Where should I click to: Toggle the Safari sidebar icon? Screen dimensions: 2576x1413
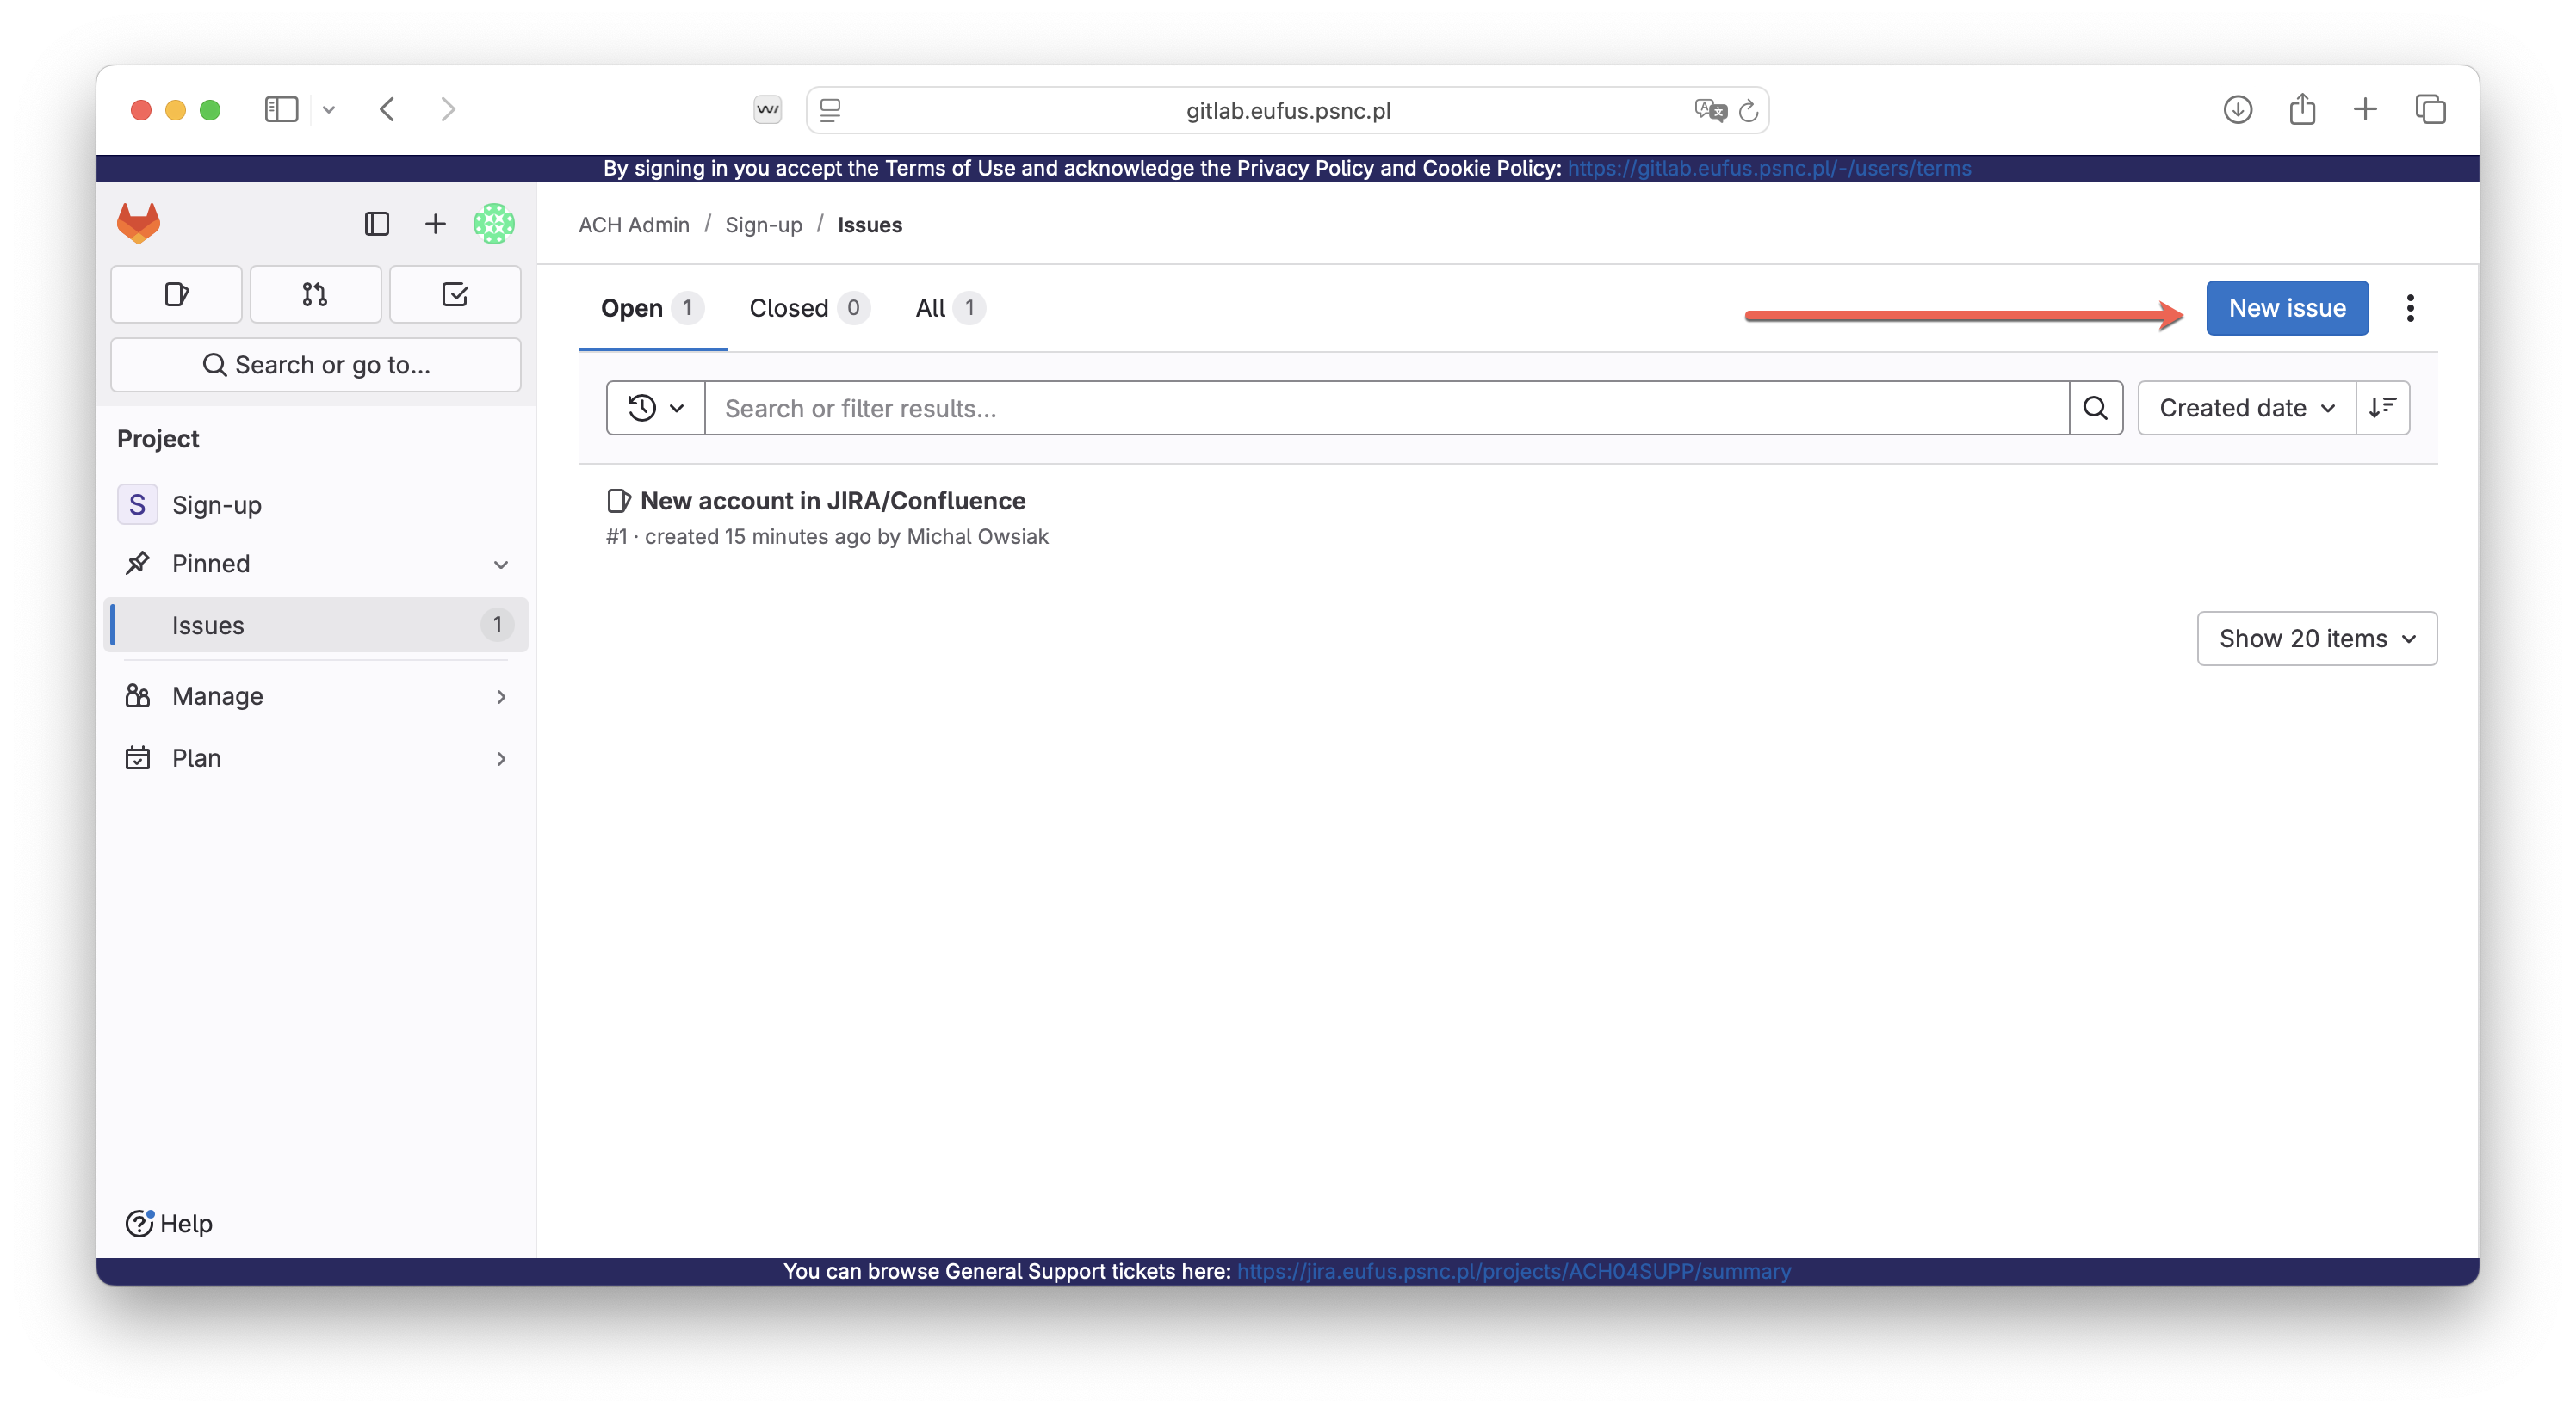(282, 109)
